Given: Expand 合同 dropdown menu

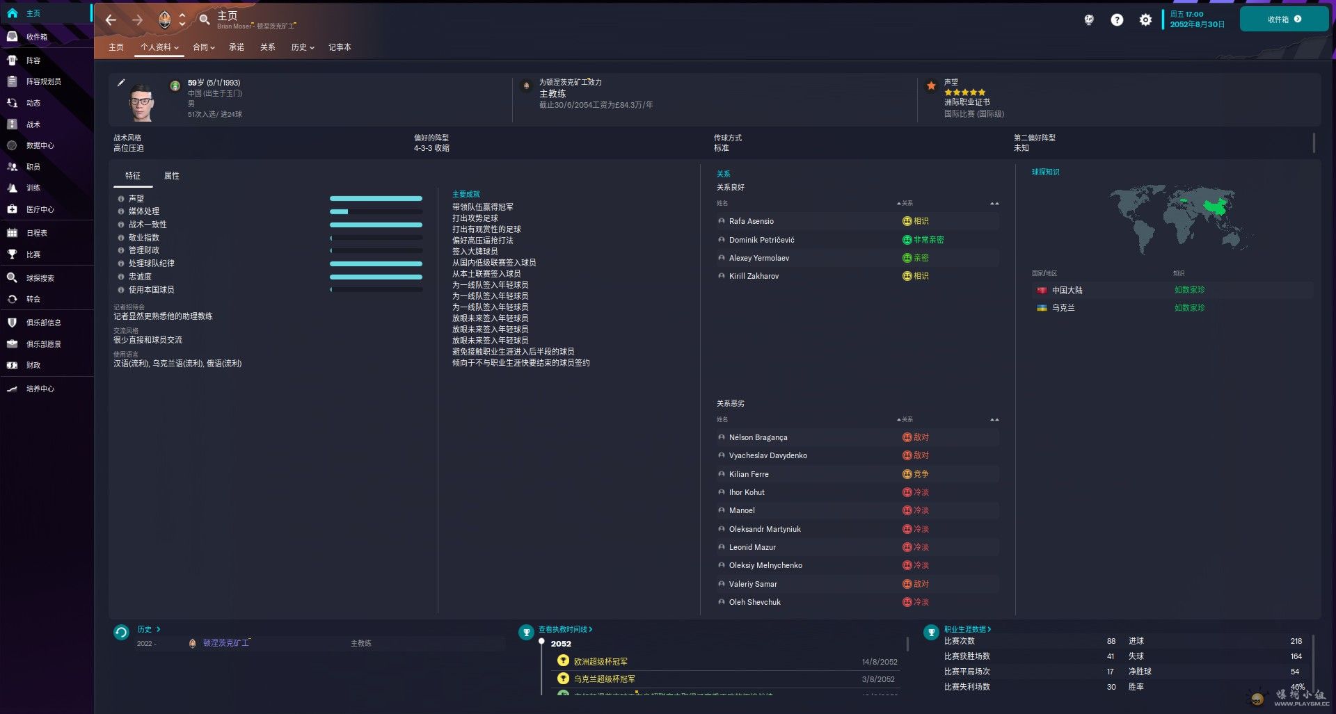Looking at the screenshot, I should coord(204,47).
